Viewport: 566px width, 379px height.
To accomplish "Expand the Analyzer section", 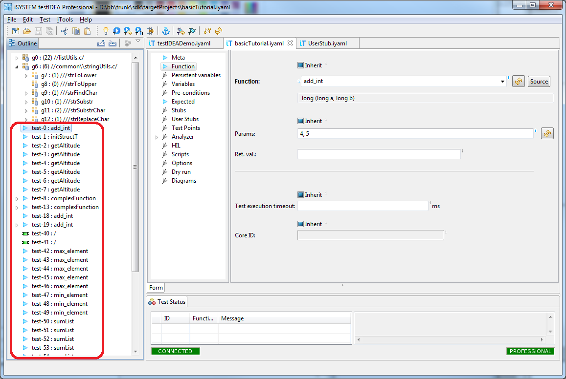I will tap(157, 137).
